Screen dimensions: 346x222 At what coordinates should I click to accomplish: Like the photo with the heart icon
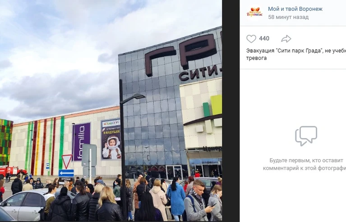(251, 39)
